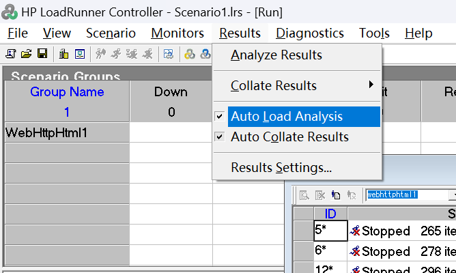Open the Tools menu
The width and height of the screenshot is (456, 273).
pos(374,33)
